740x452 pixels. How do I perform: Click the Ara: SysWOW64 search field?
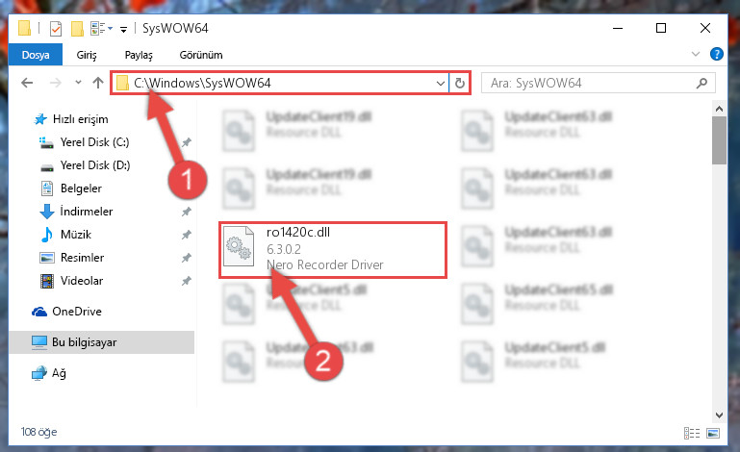click(x=592, y=84)
